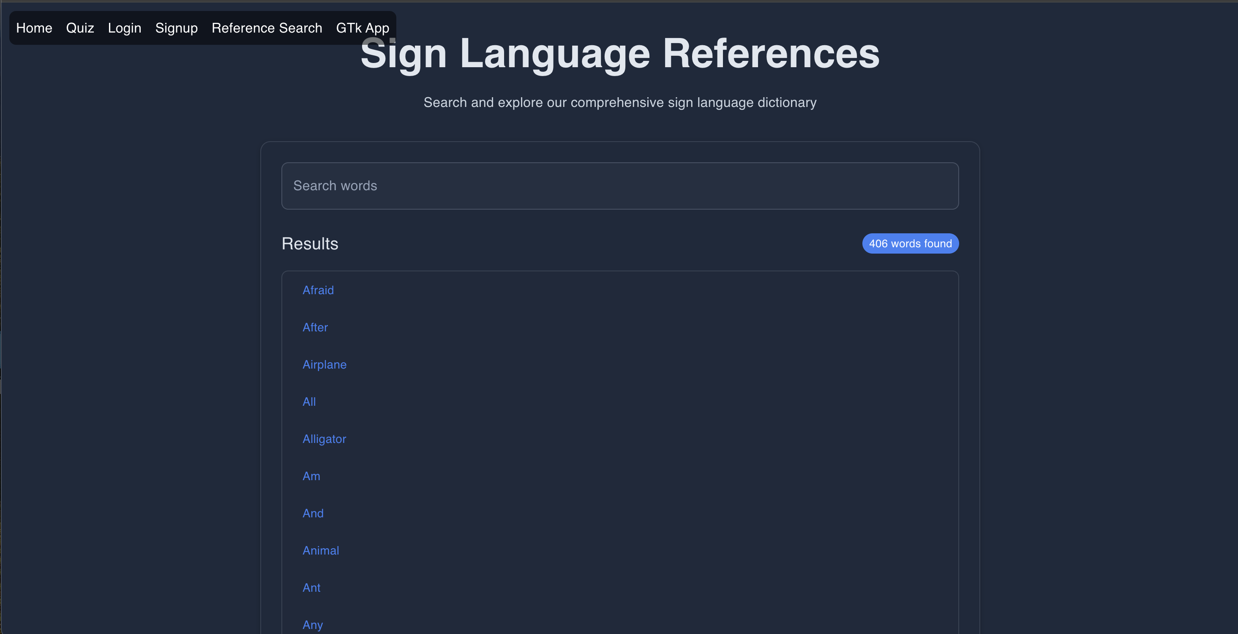
Task: Click the 406 words found badge
Action: pos(910,244)
